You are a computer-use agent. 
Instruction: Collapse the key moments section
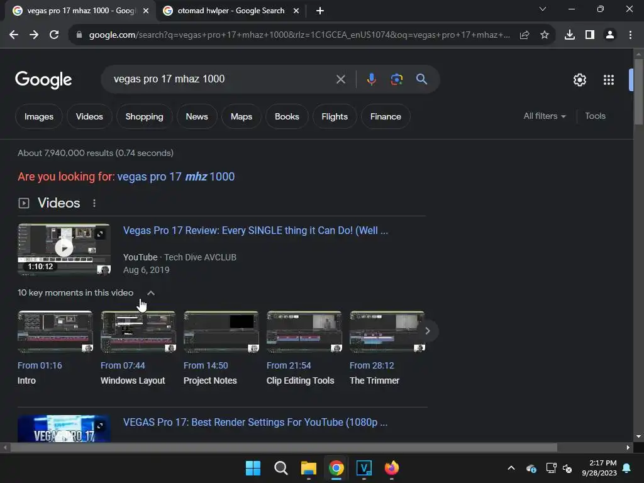coord(151,293)
